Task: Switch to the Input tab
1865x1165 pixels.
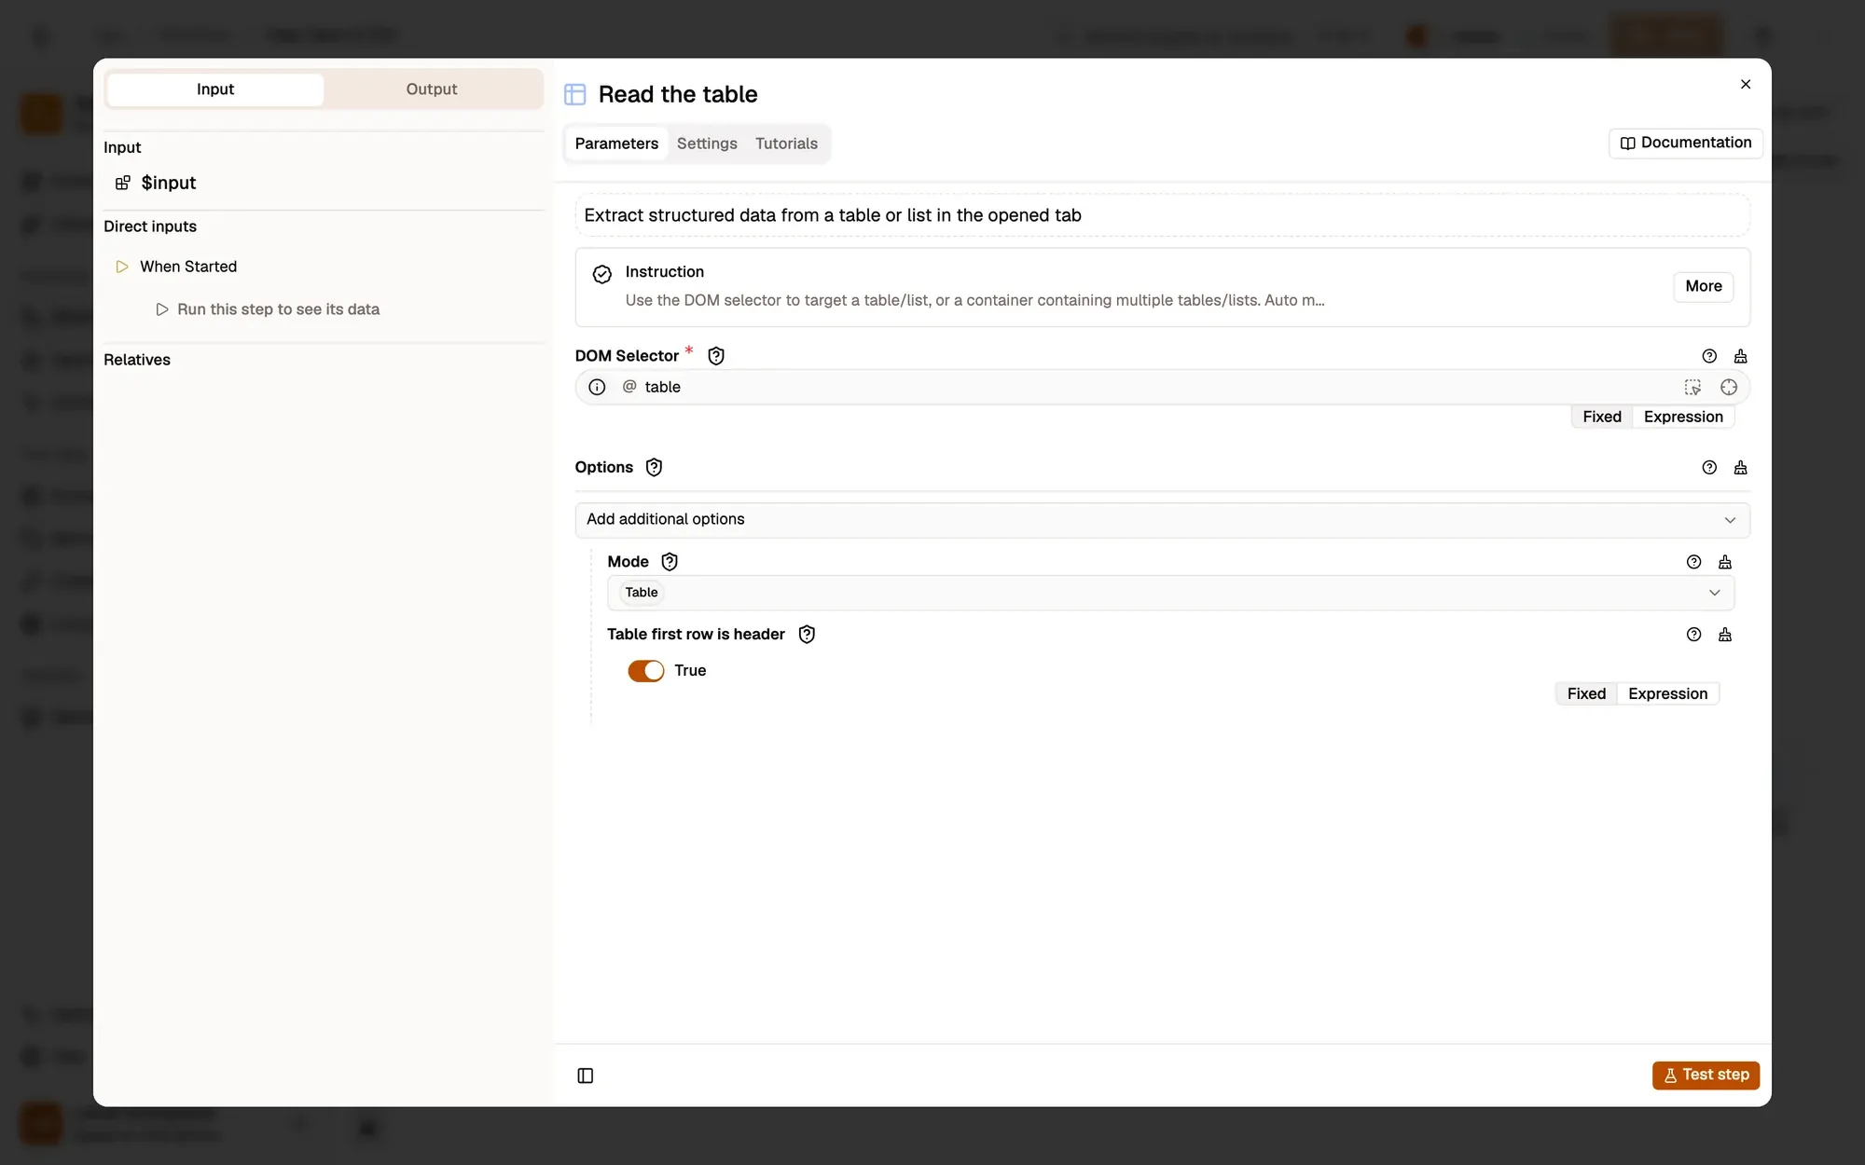Action: (x=215, y=89)
